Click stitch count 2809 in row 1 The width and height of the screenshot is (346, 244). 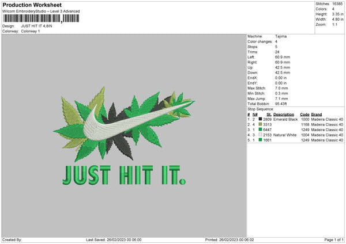[x=267, y=119]
